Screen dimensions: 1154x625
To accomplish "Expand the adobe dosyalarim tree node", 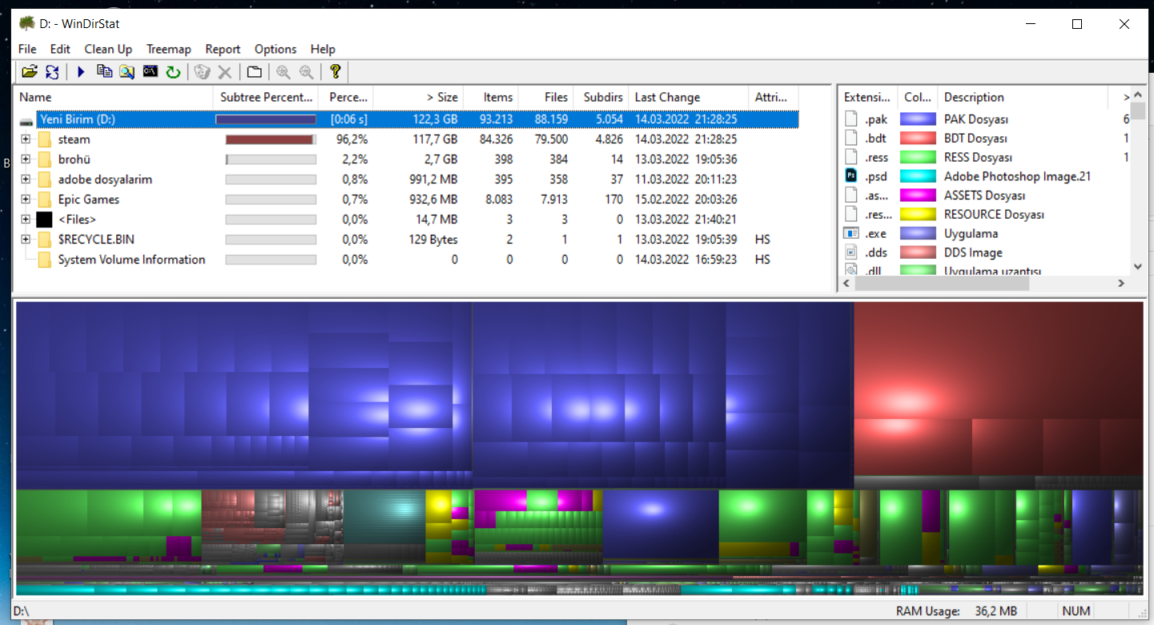I will point(26,179).
